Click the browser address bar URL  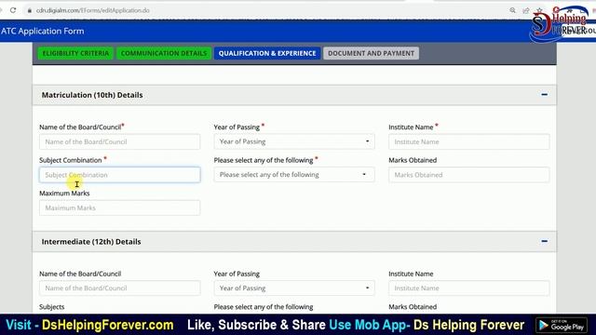coord(93,10)
